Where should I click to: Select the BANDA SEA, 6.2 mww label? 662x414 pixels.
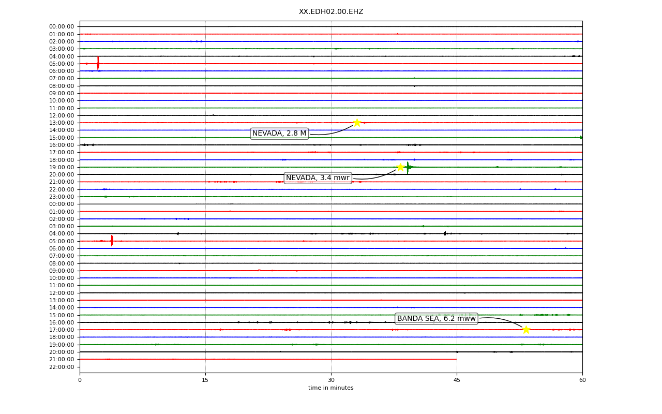tap(436, 319)
